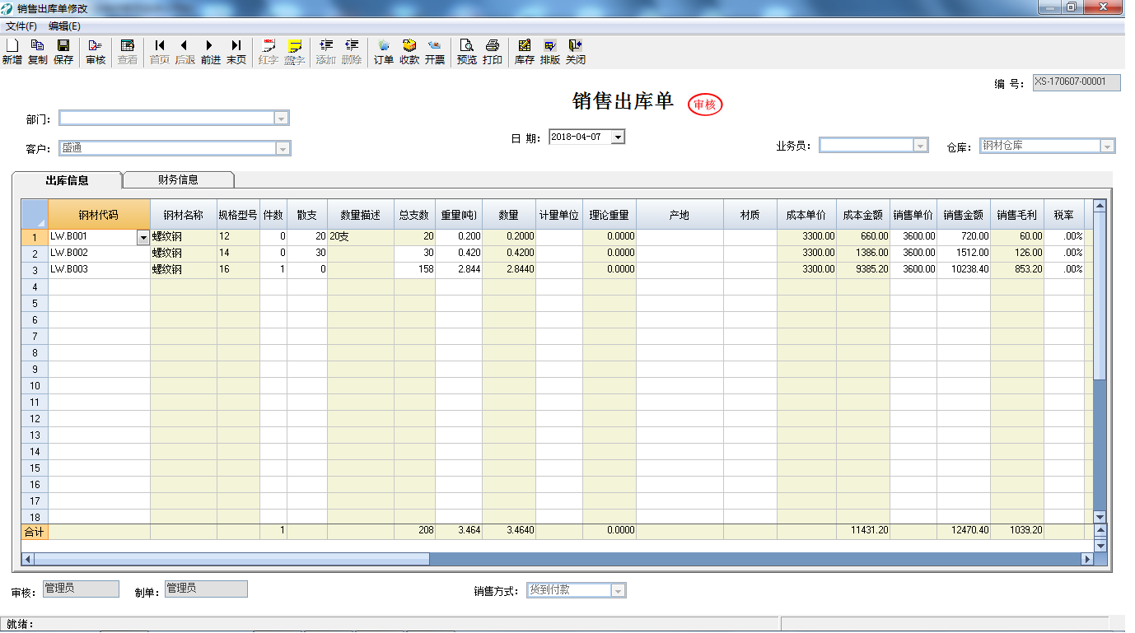
Task: Click the 9385.20 cost amount cell
Action: 863,270
